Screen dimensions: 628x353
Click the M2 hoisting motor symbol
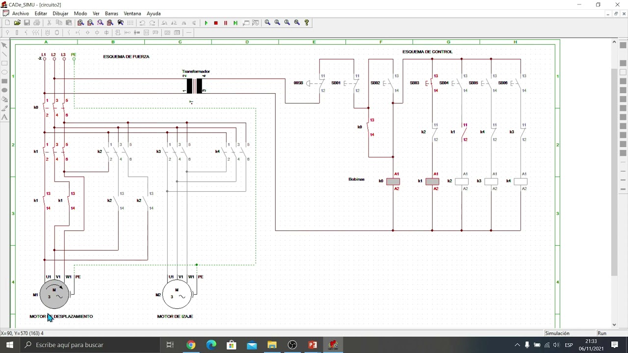click(177, 295)
